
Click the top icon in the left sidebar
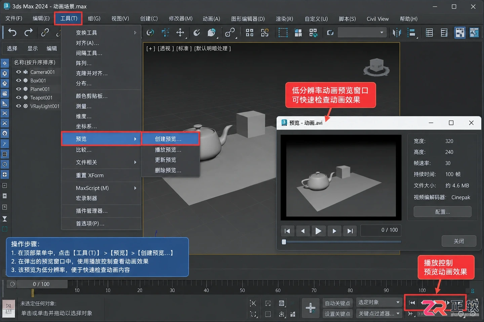(x=5, y=63)
